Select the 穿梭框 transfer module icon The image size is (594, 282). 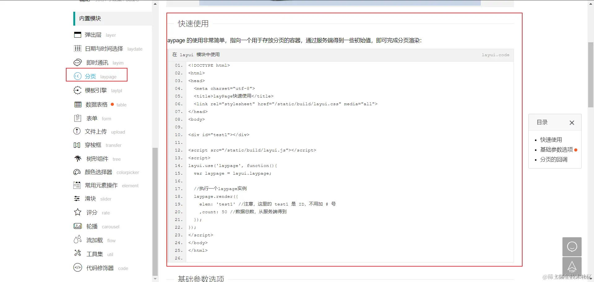tap(77, 145)
